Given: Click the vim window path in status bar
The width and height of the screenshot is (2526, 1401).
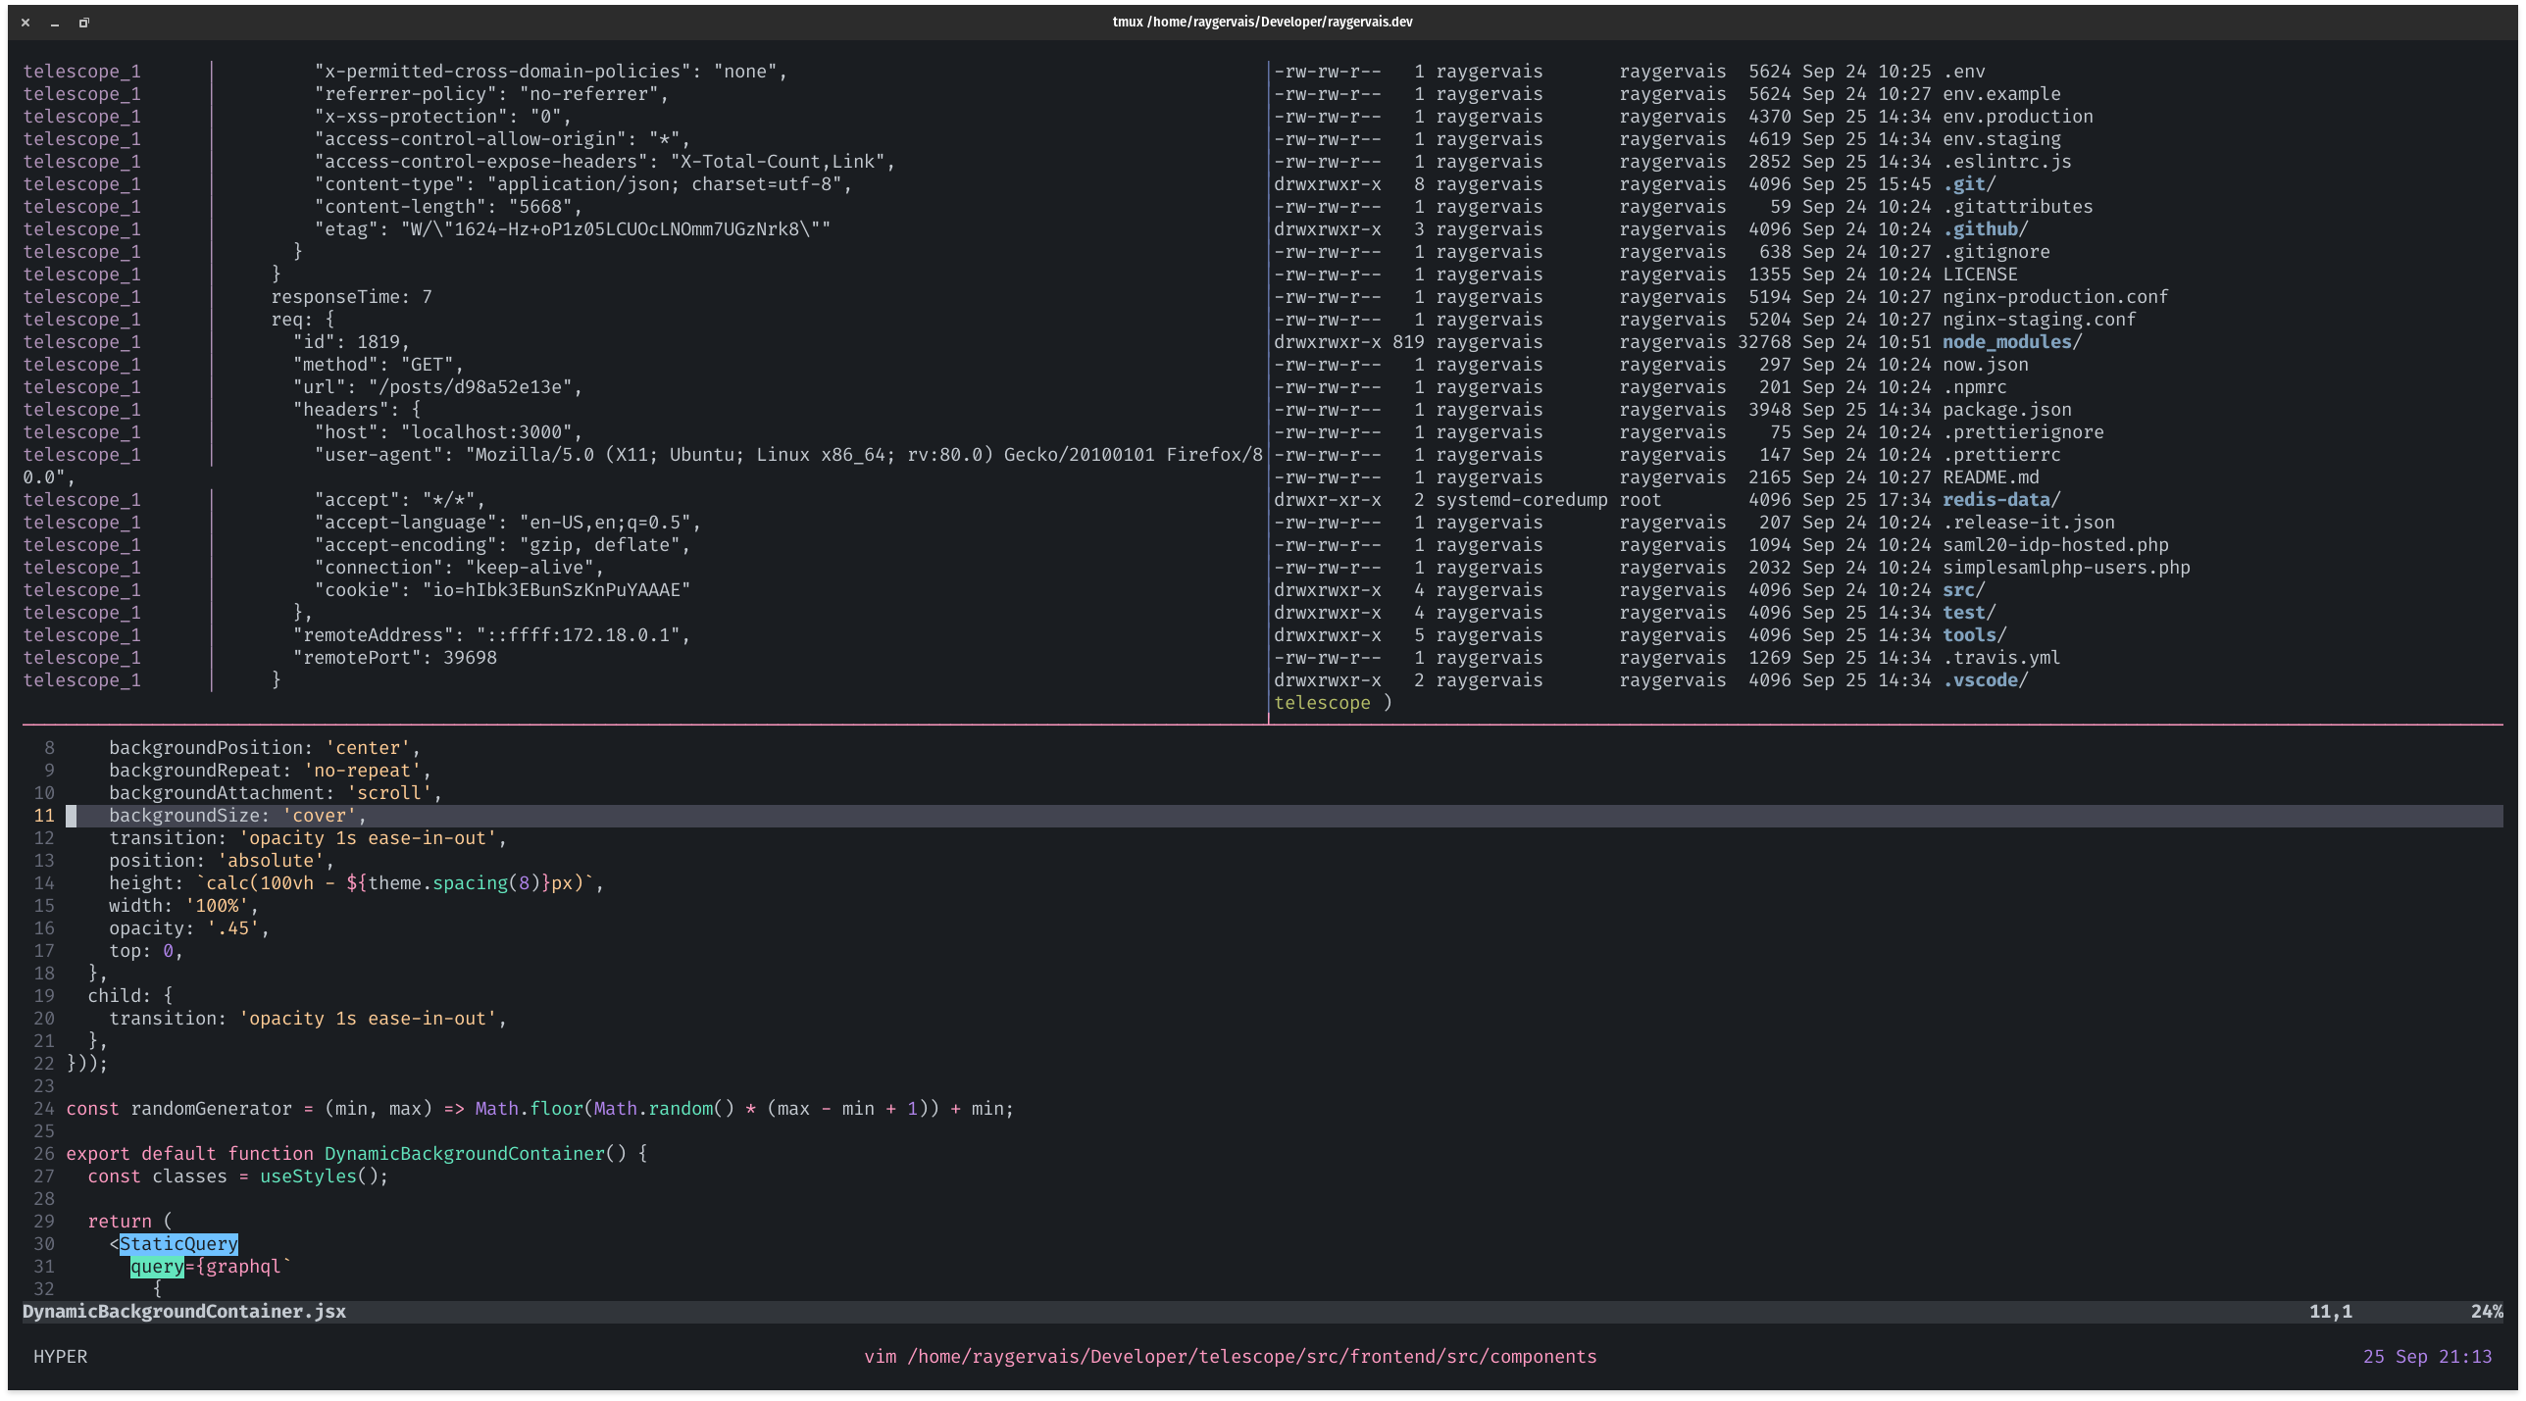Looking at the screenshot, I should tap(1231, 1357).
